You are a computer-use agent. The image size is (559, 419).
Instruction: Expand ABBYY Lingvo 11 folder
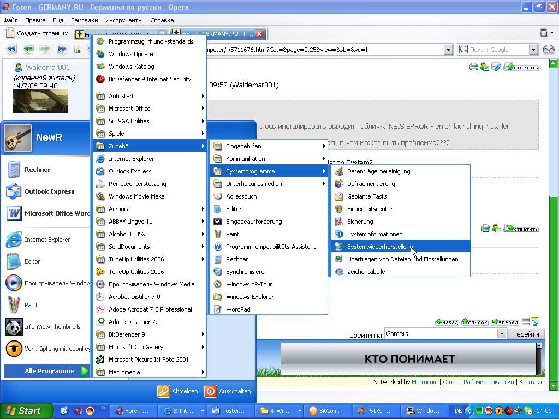tap(150, 222)
